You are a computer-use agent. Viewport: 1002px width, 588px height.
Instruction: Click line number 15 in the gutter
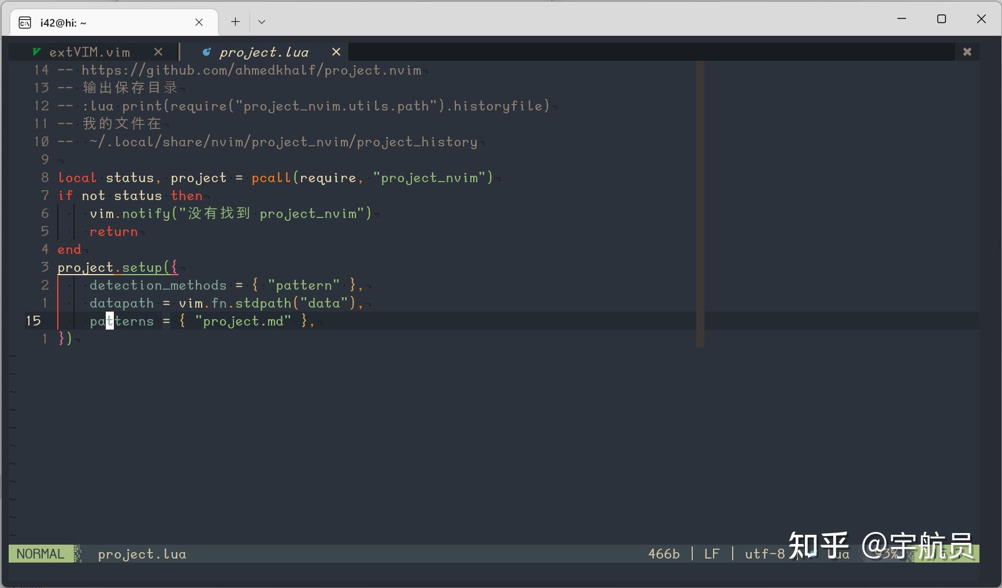tap(33, 321)
